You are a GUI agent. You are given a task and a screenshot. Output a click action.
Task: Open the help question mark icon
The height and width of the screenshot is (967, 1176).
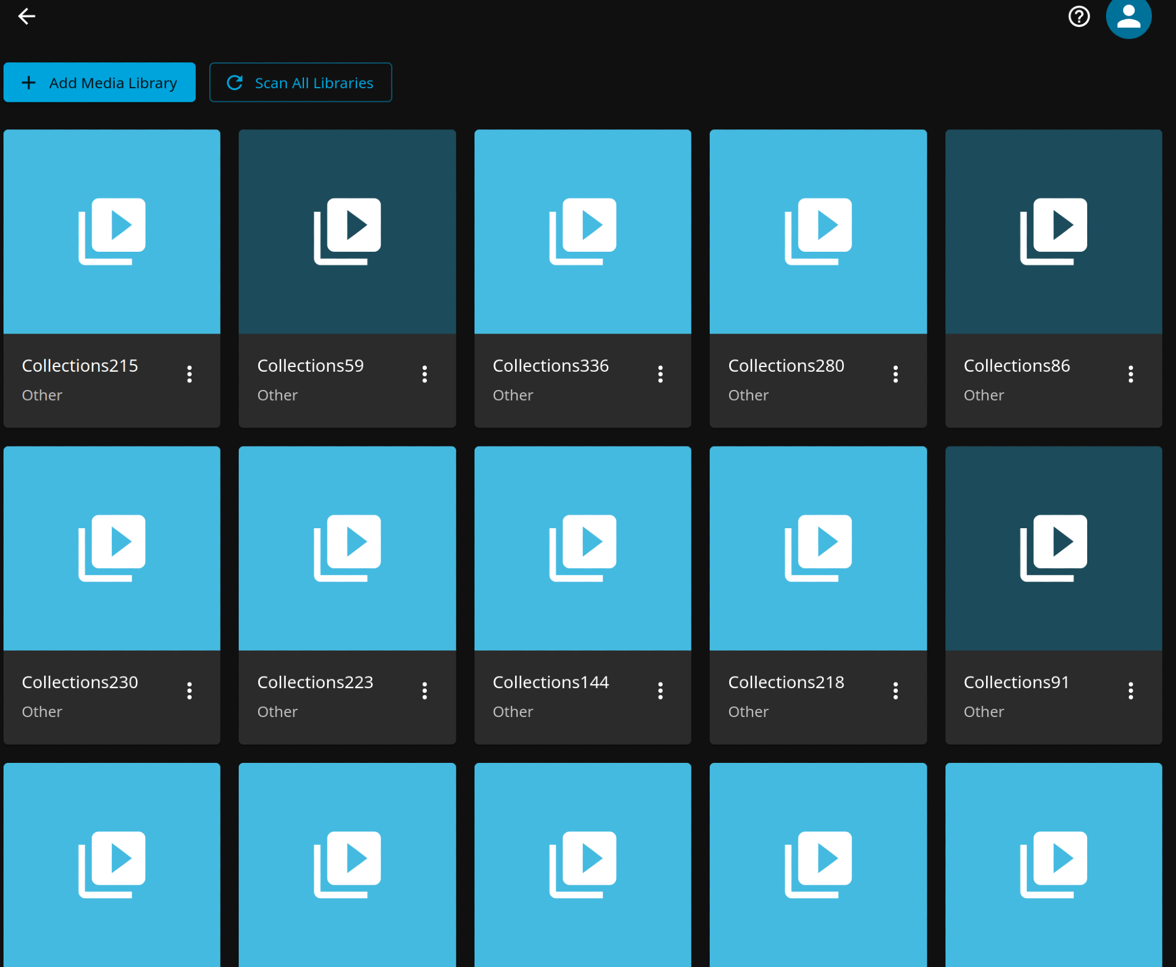click(1078, 16)
